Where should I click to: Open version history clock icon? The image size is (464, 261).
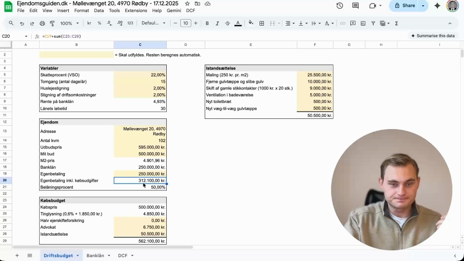(x=340, y=6)
